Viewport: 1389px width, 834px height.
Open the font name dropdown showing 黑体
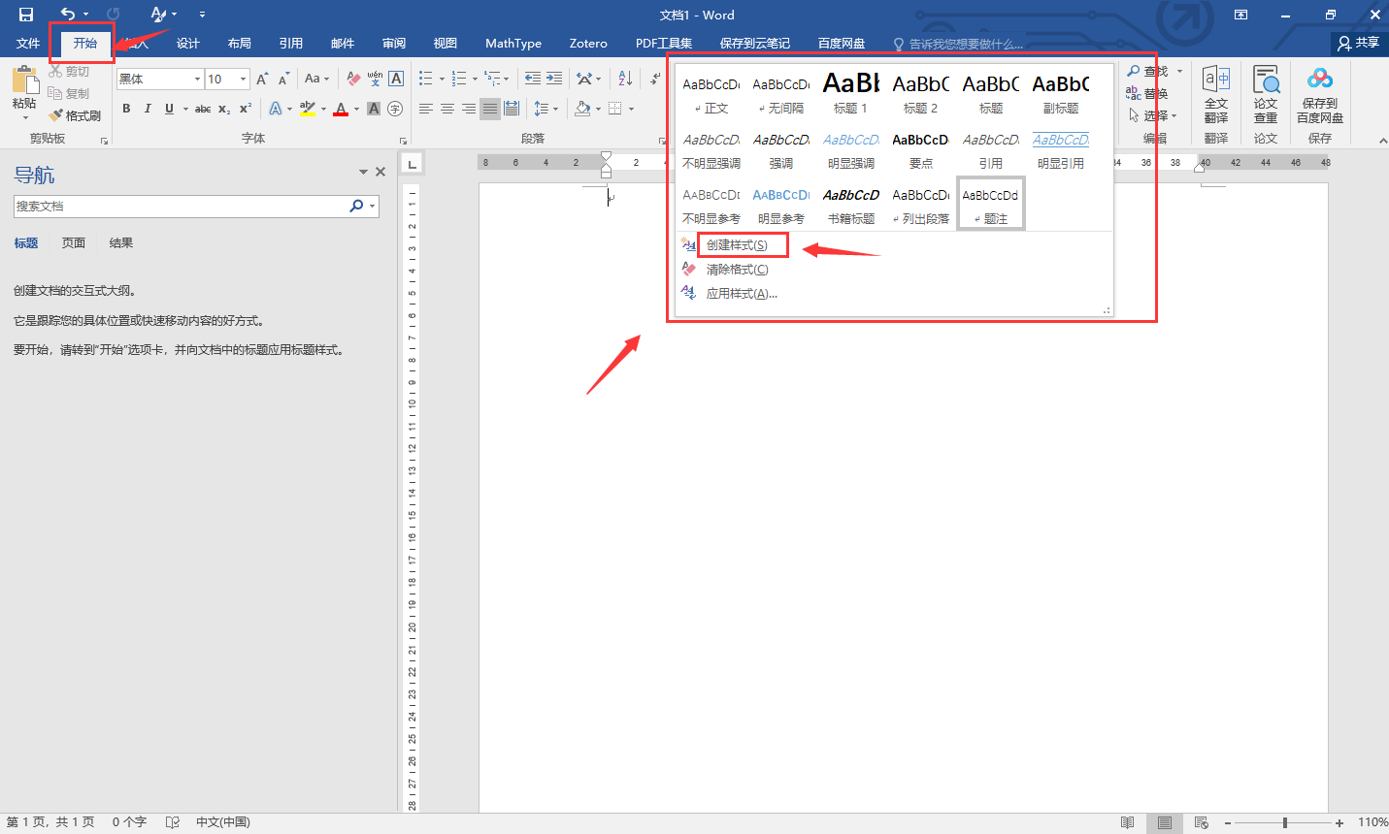(197, 79)
